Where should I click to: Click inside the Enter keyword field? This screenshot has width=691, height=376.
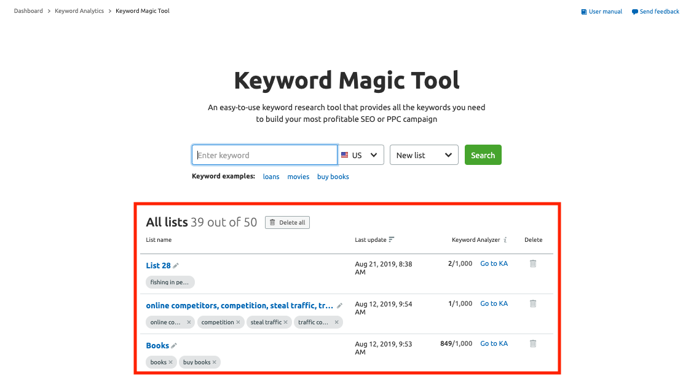tap(264, 154)
